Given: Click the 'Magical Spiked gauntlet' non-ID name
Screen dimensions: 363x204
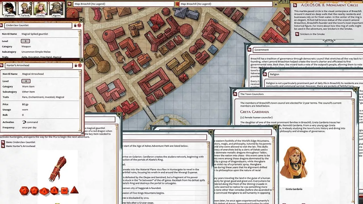Looking at the screenshot, I should (35, 34).
